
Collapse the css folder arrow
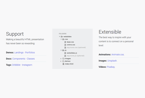61,39
